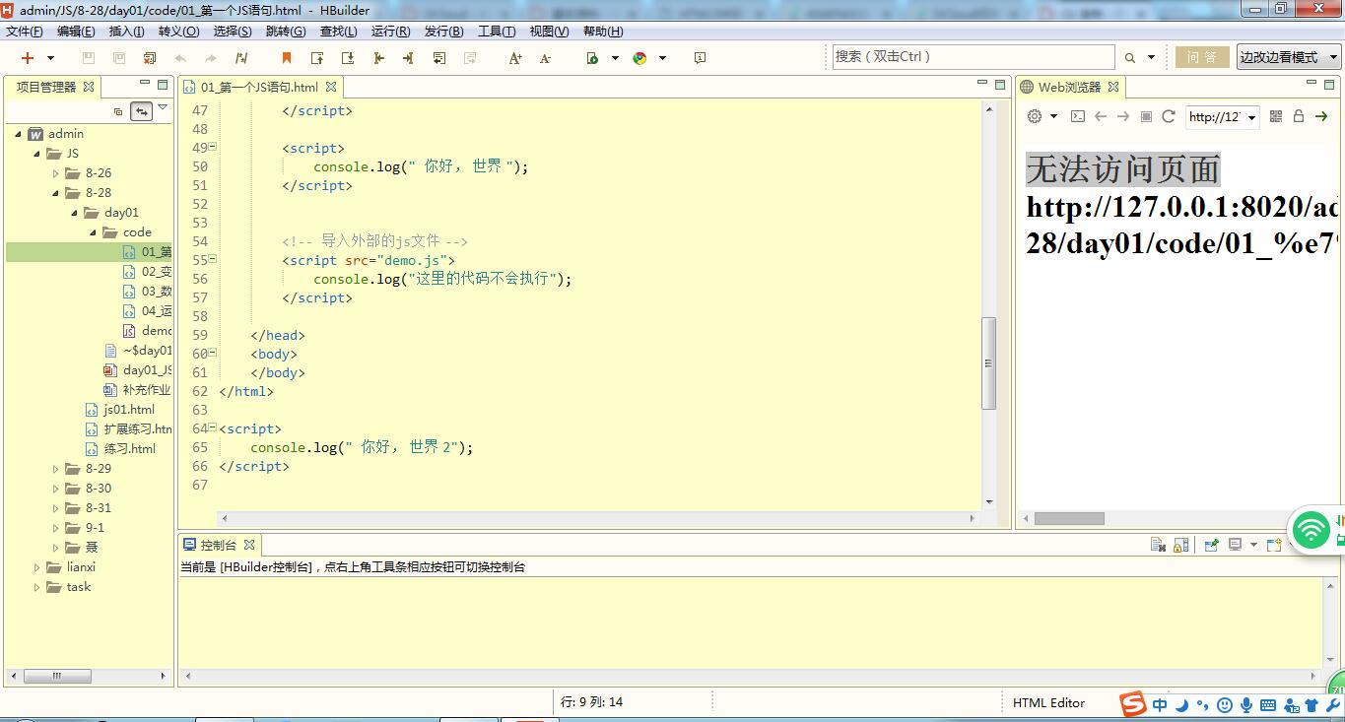Click the info tip icon in main toolbar

click(700, 58)
